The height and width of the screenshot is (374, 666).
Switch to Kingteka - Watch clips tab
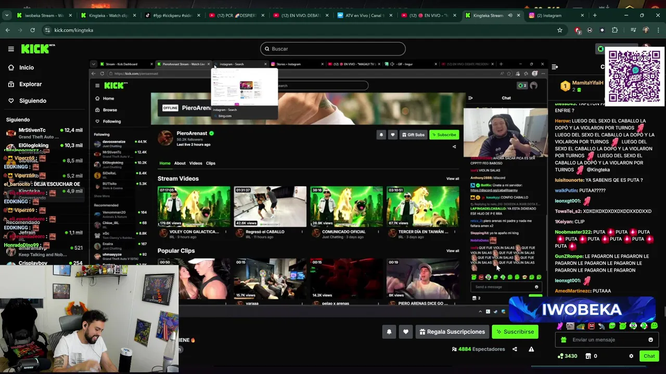pyautogui.click(x=108, y=16)
